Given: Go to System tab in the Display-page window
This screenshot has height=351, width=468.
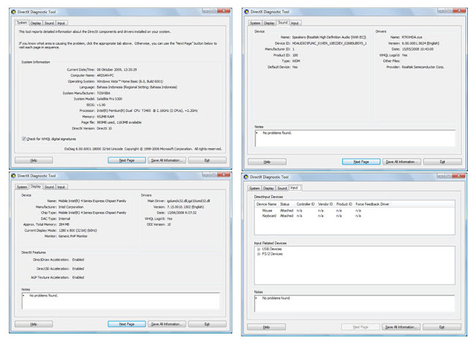Looking at the screenshot, I should tap(22, 187).
